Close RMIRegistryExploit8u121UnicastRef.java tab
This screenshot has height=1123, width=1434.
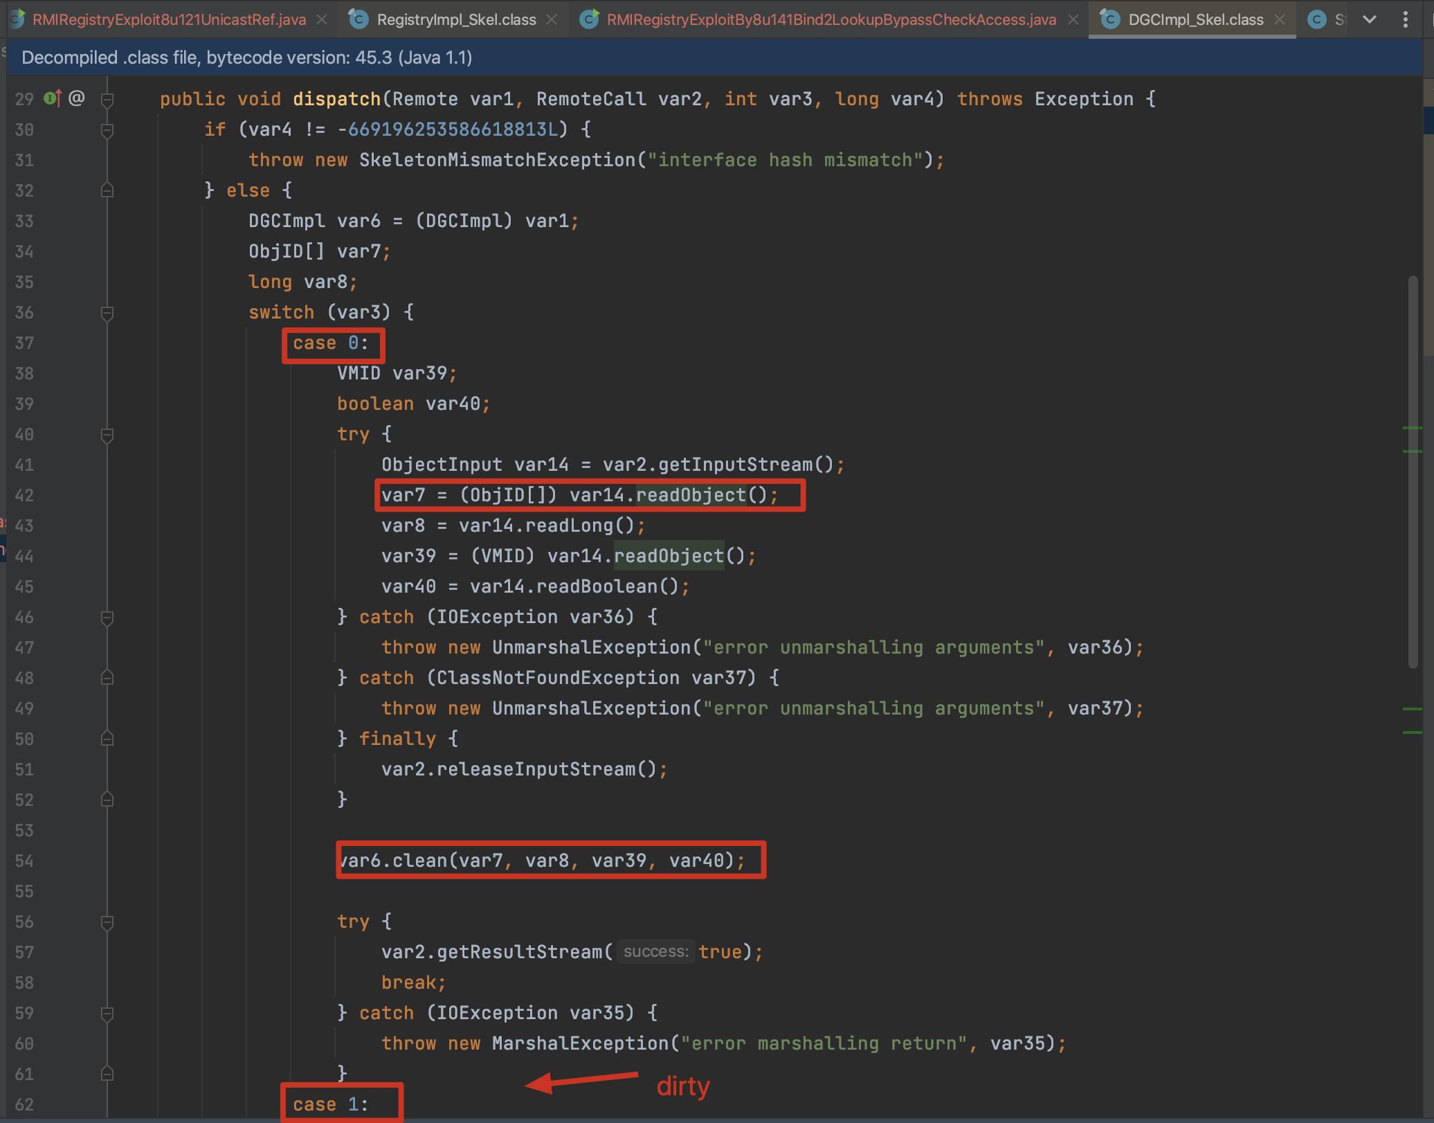coord(322,20)
